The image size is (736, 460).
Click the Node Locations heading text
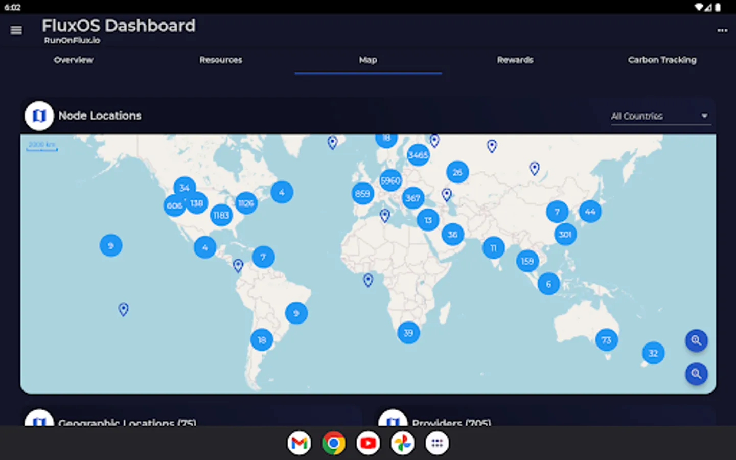(x=100, y=116)
